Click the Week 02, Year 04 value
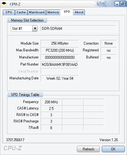Screen dimensions: 127x155 point(60,78)
